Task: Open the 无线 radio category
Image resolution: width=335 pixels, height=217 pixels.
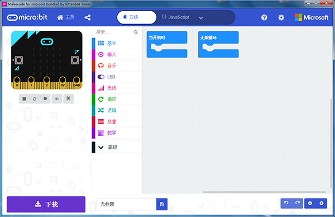Action: point(117,88)
